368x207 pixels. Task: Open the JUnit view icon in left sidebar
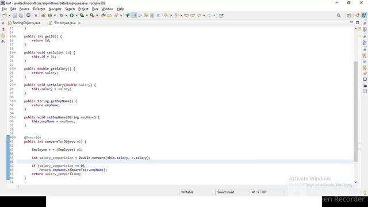tap(3, 41)
